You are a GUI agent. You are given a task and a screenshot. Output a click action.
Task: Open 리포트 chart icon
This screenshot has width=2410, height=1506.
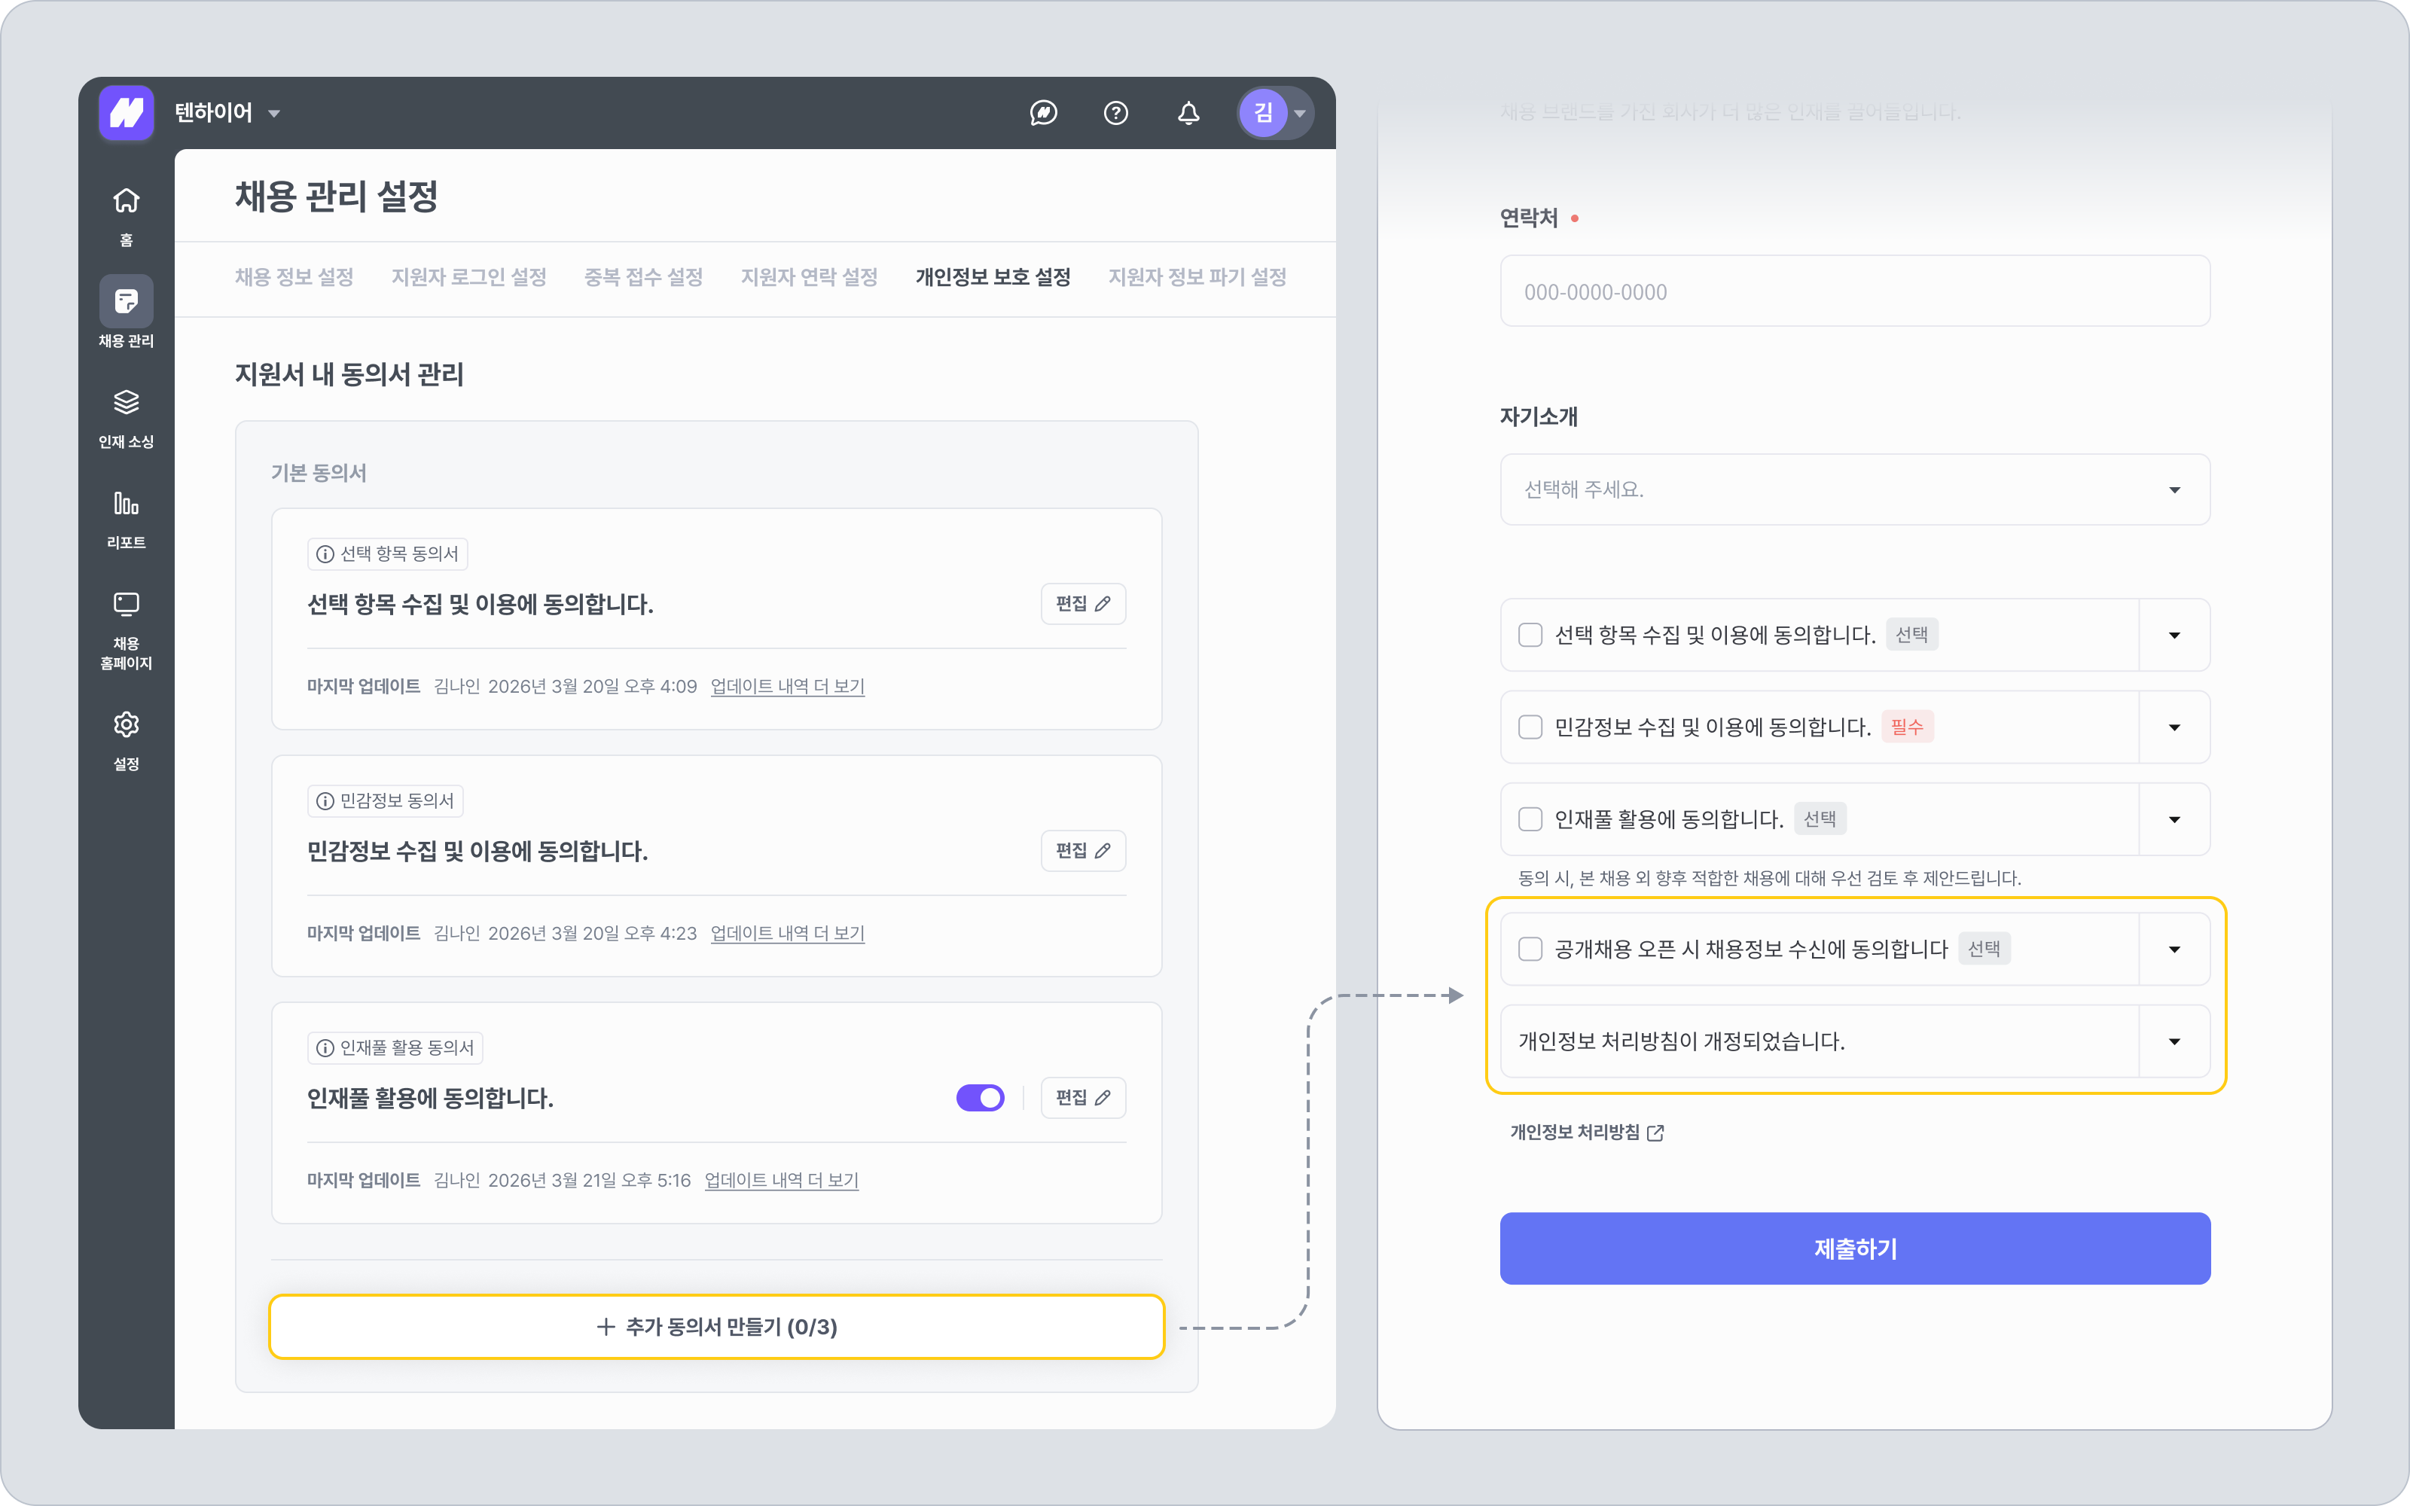(x=126, y=503)
